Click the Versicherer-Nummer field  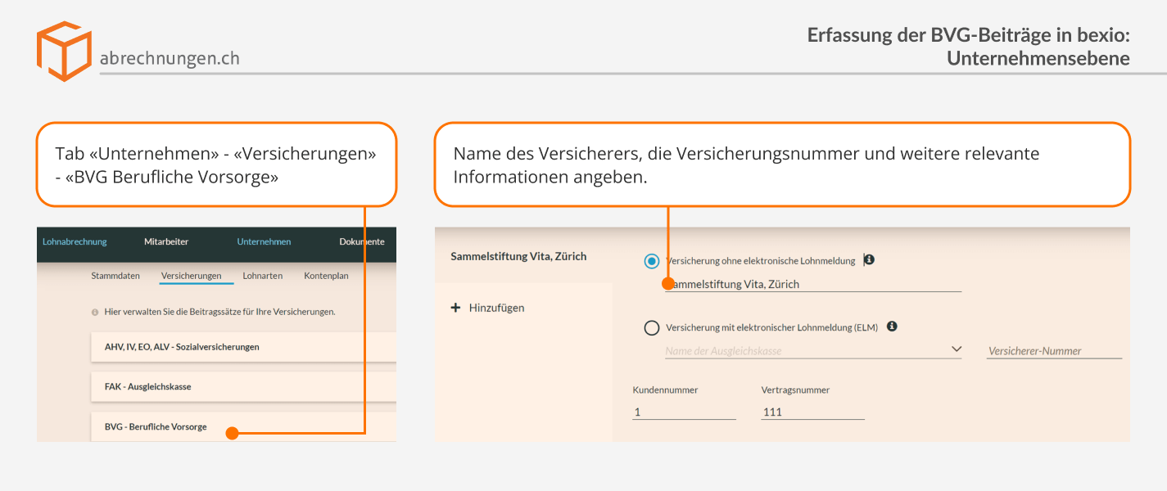pyautogui.click(x=1054, y=350)
